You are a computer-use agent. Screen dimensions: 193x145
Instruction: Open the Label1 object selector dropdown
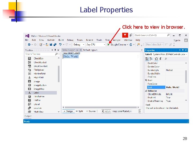187,54
